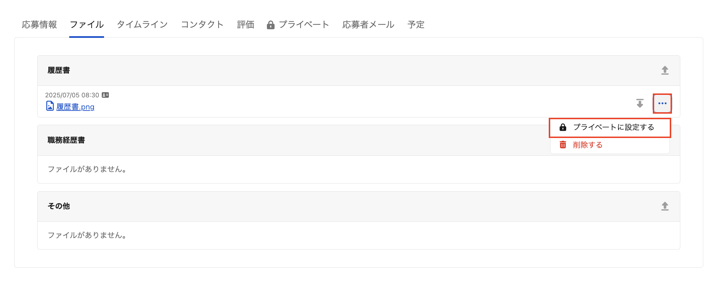The width and height of the screenshot is (721, 285).
Task: Open the 履歴書.png file link
Action: click(76, 107)
